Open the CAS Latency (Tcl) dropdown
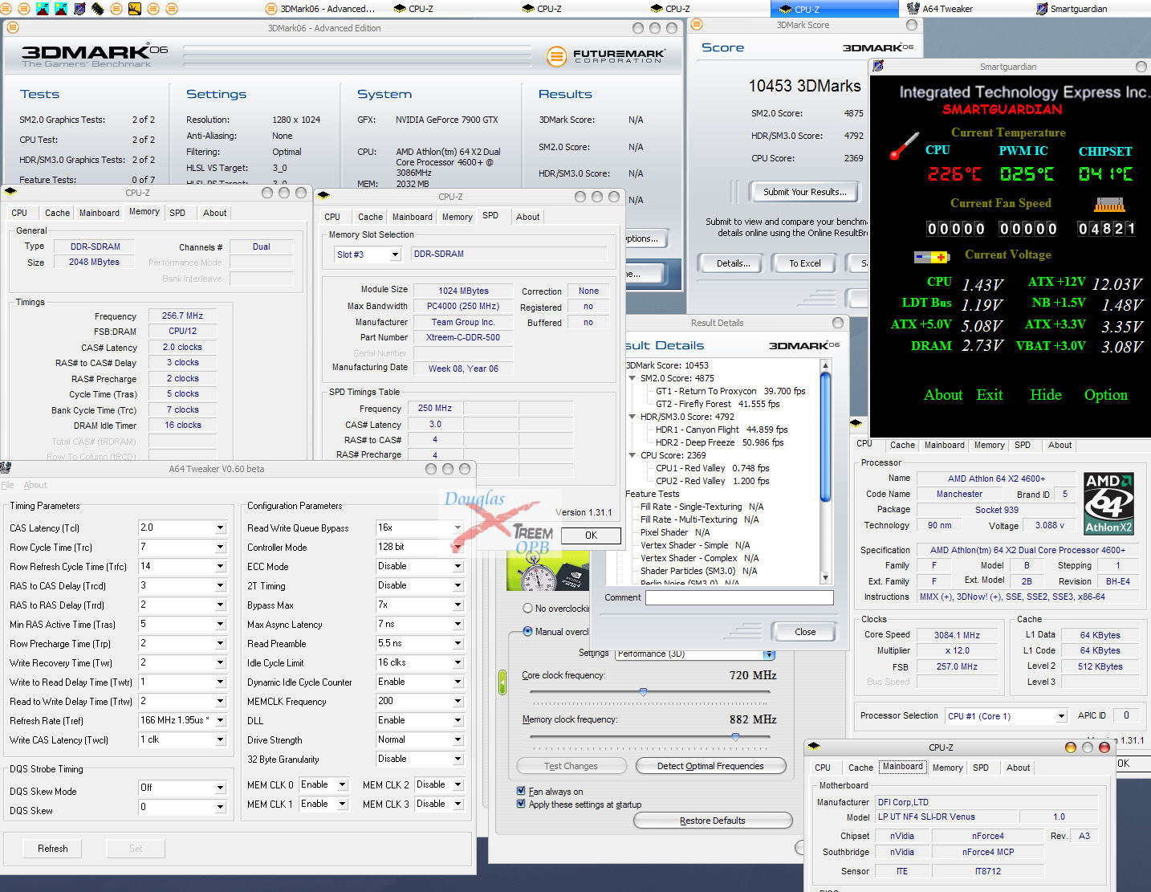Viewport: 1151px width, 892px height. 220,527
